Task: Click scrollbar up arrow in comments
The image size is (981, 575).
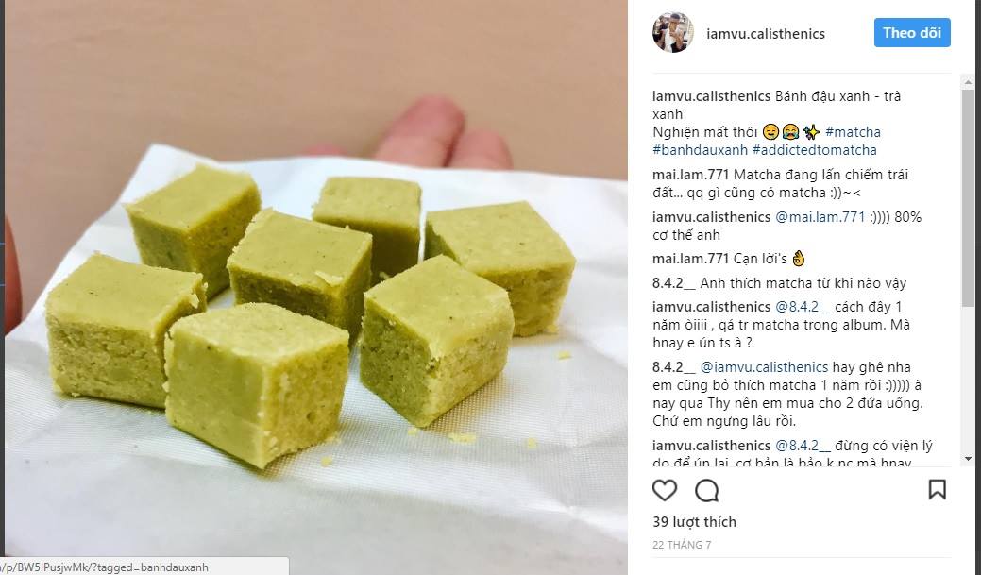Action: [969, 80]
